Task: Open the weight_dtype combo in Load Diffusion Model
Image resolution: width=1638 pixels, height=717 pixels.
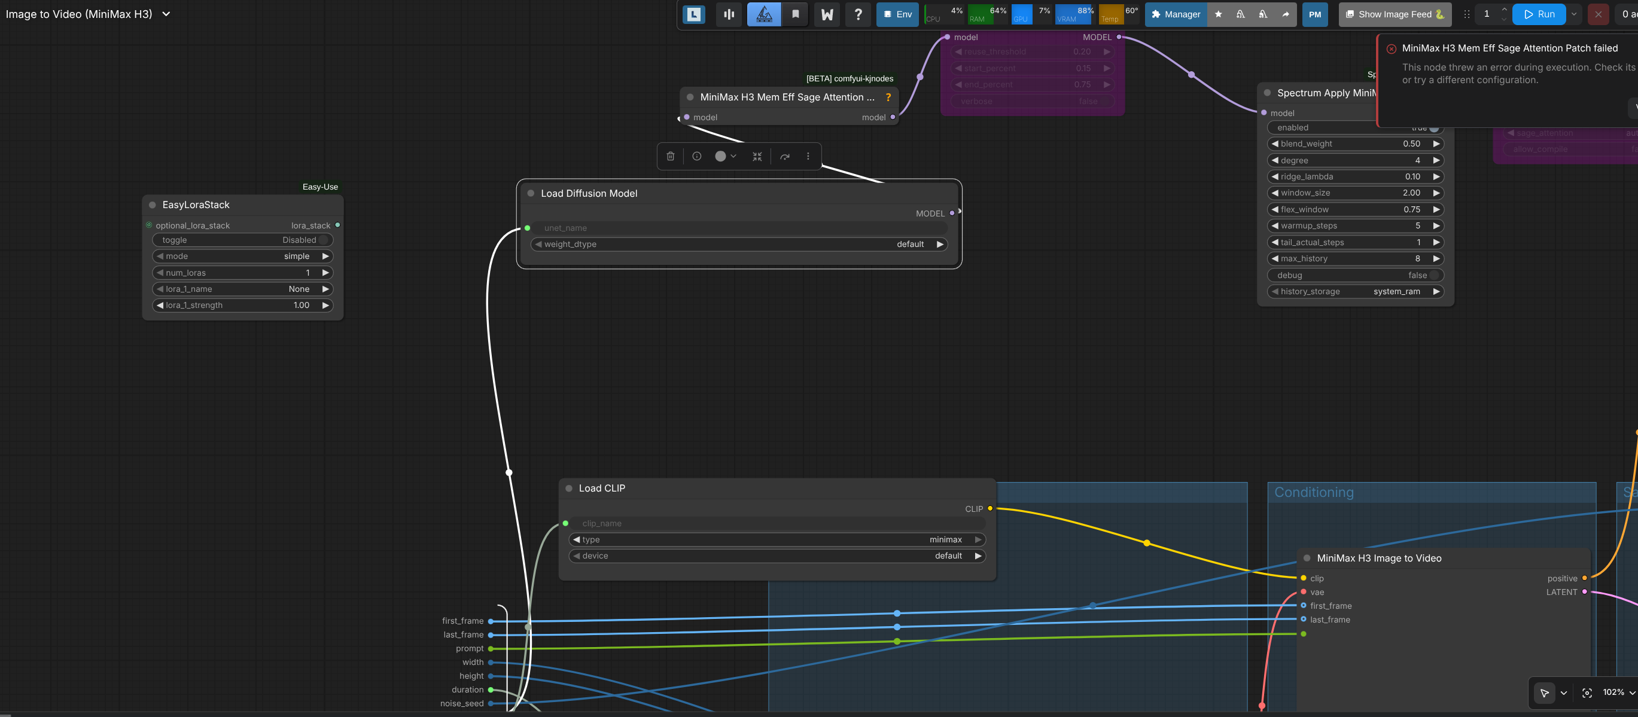Action: 739,244
